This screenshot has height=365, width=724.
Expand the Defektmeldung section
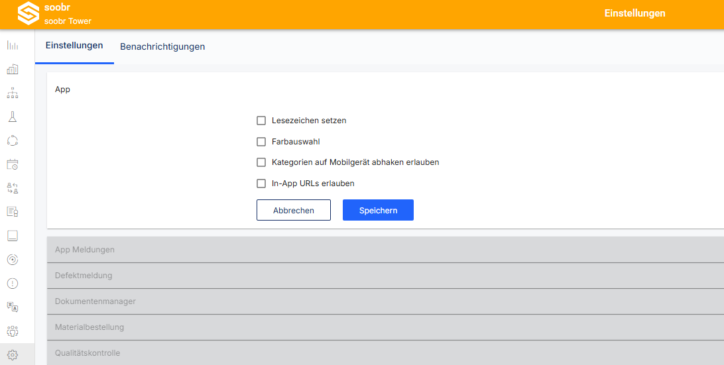(x=386, y=276)
